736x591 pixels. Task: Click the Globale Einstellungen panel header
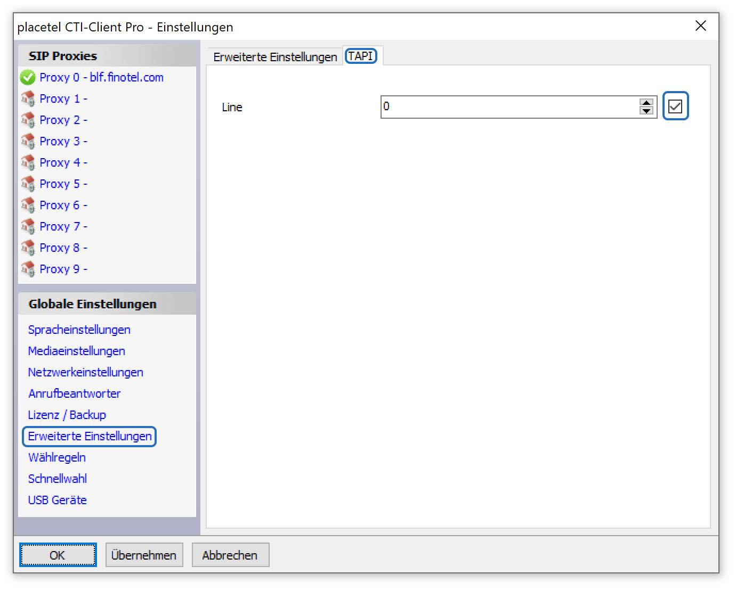click(107, 304)
